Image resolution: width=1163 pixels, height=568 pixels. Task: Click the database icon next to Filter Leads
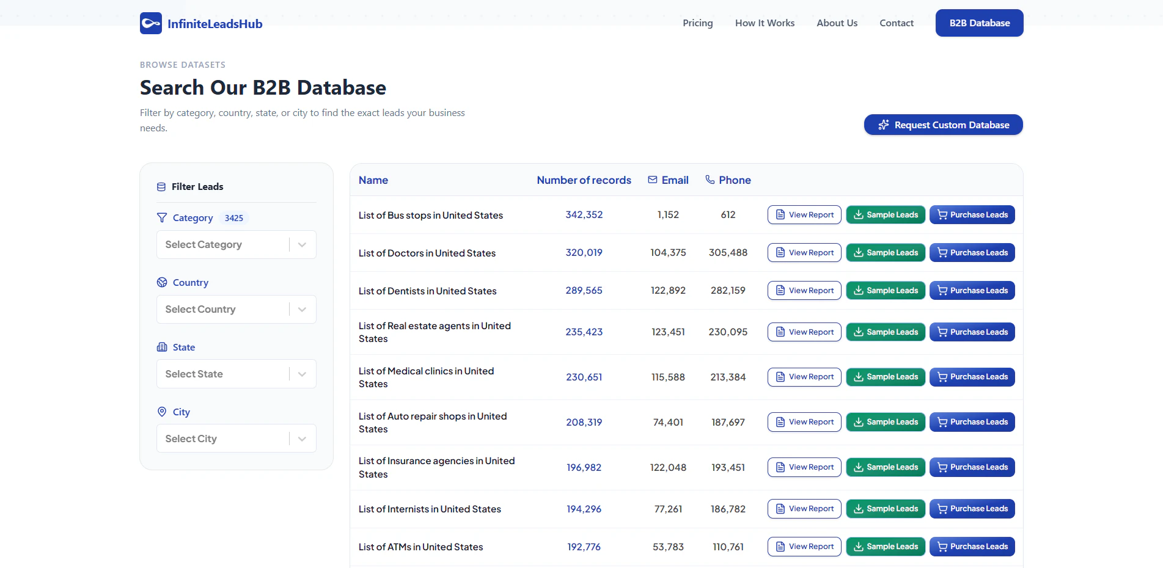(x=161, y=187)
